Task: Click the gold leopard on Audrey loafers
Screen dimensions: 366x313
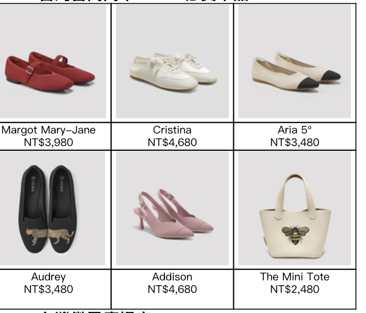Action: 50,236
